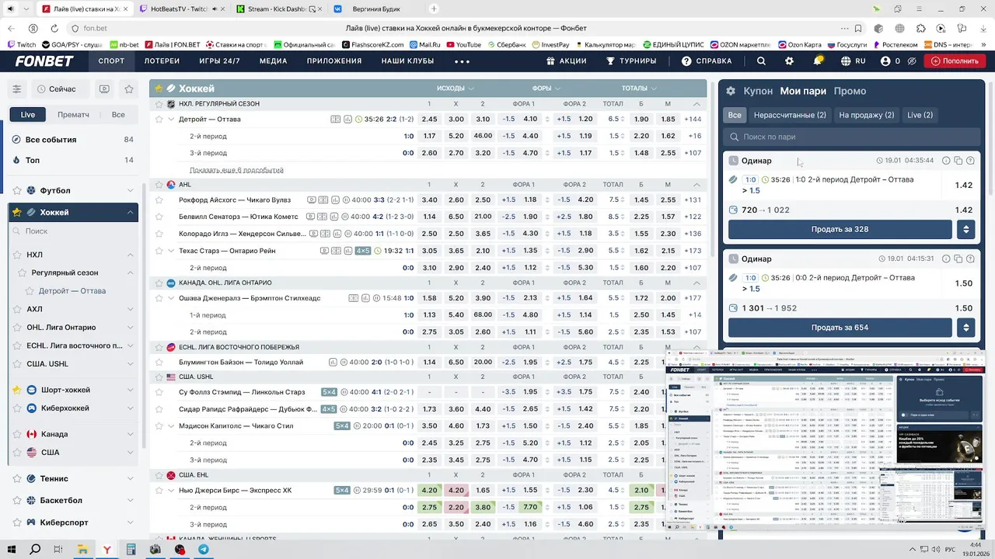995x559 pixels.
Task: Favorite the Футбол sport star
Action: (x=16, y=190)
